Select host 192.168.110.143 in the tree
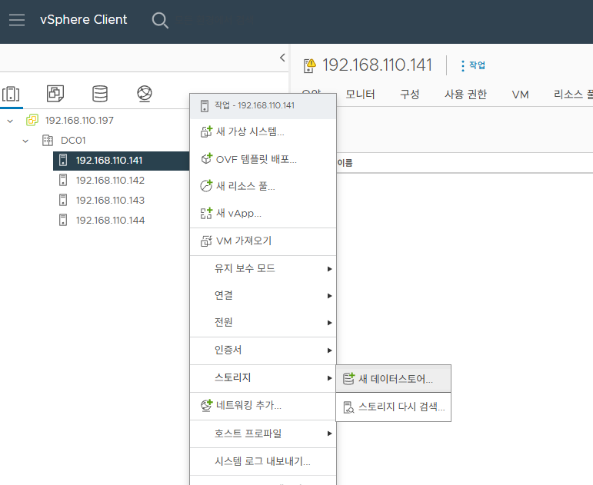Viewport: 593px width, 485px height. pos(110,201)
